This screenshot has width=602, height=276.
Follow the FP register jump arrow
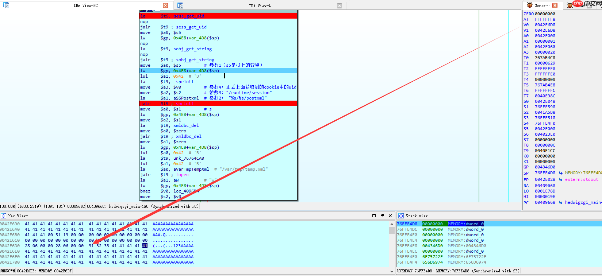tap(560, 179)
